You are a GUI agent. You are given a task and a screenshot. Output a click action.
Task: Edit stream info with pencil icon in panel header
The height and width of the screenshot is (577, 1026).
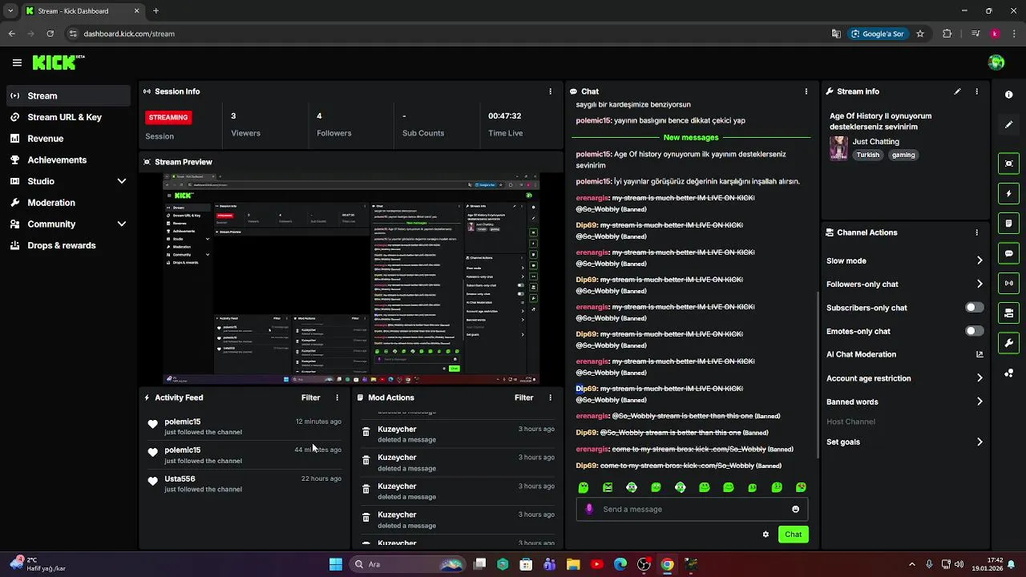tap(957, 91)
